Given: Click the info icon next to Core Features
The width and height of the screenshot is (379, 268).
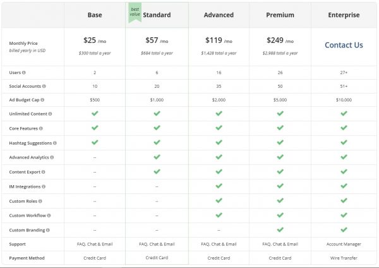Looking at the screenshot, I should [41, 128].
